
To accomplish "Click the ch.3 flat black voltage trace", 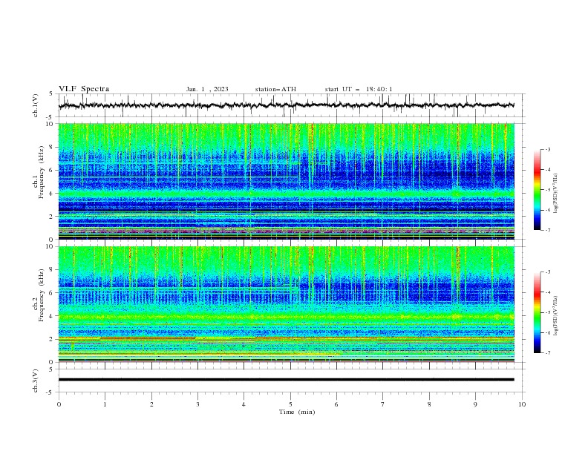I will pyautogui.click(x=287, y=380).
